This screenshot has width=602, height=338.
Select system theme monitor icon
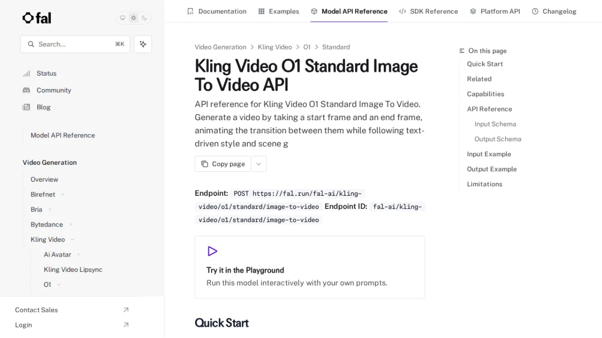pyautogui.click(x=122, y=18)
